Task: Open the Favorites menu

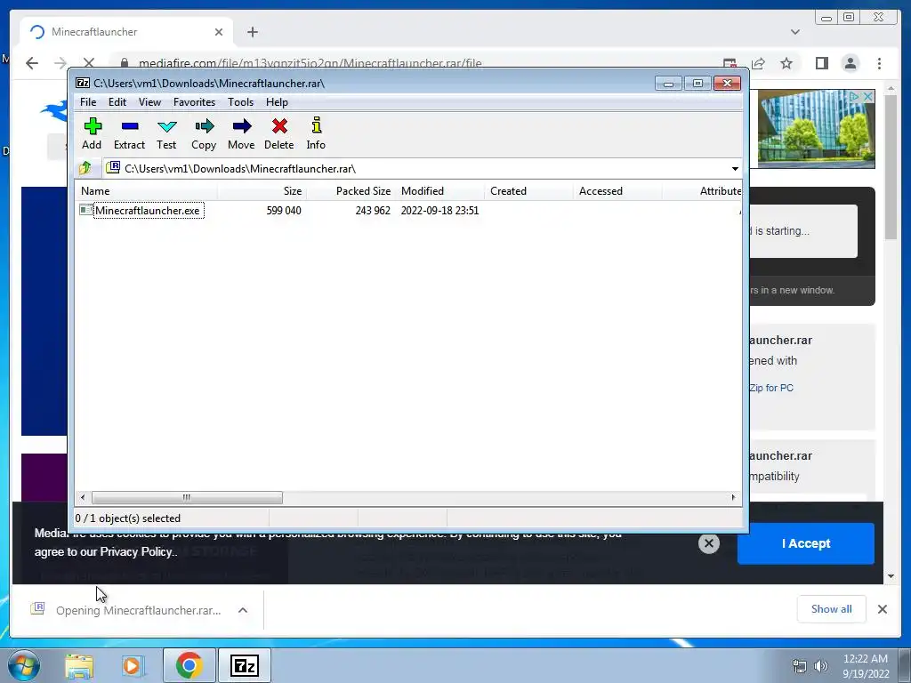Action: click(x=194, y=102)
